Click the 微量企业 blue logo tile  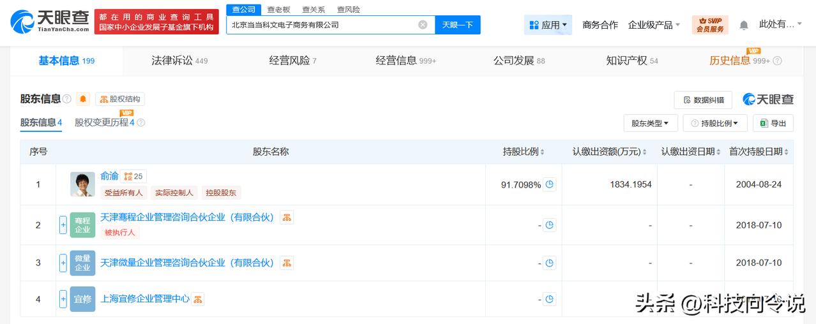click(x=82, y=263)
